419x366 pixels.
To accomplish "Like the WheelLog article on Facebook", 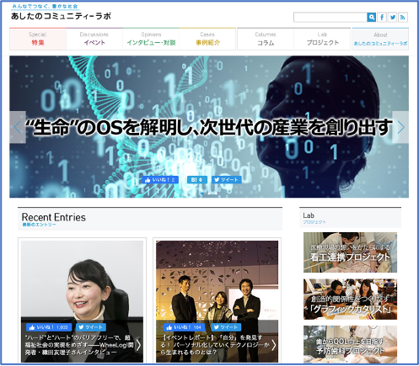I will pos(49,327).
